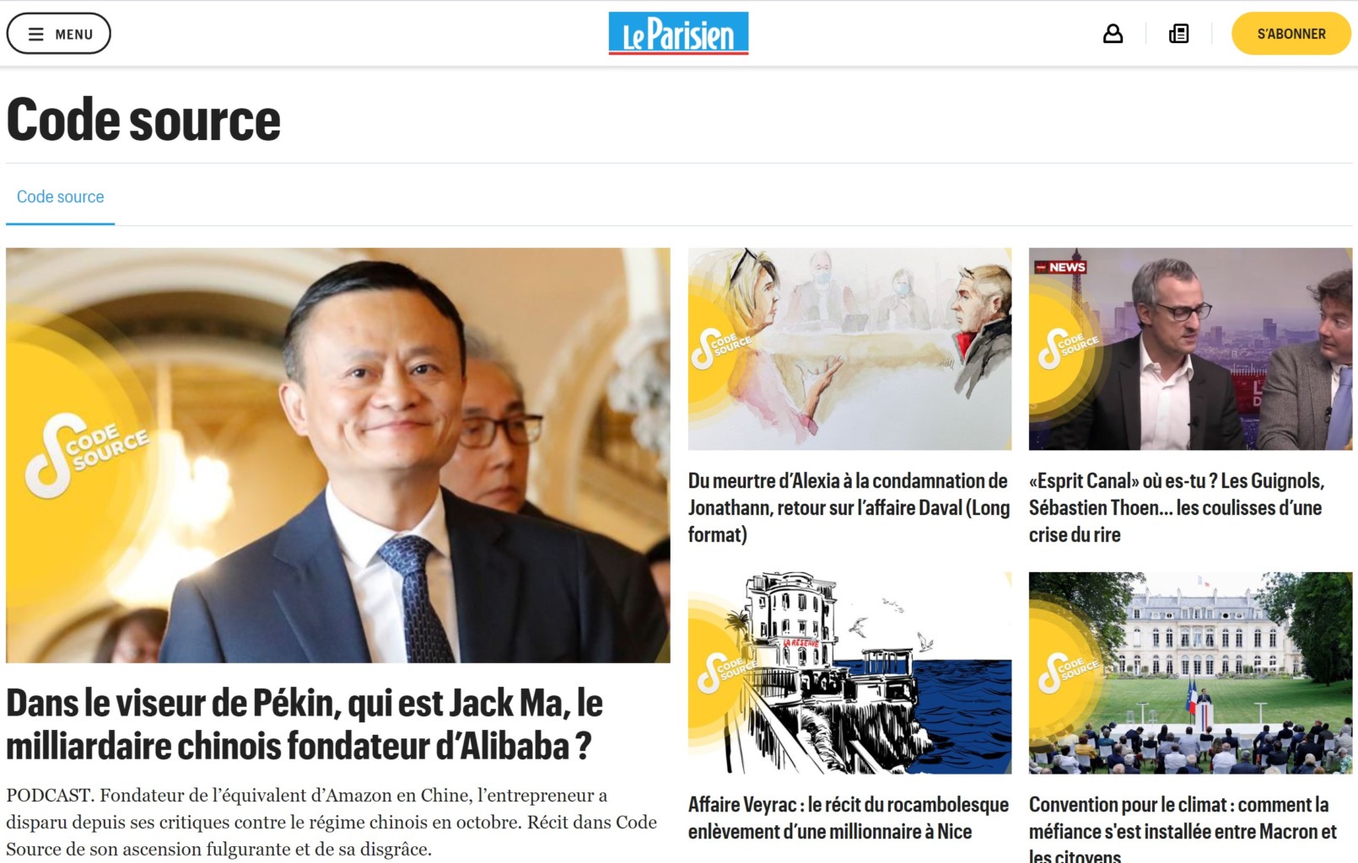Read the affaire Daval long format headline
Viewport: 1358px width, 863px height.
849,507
